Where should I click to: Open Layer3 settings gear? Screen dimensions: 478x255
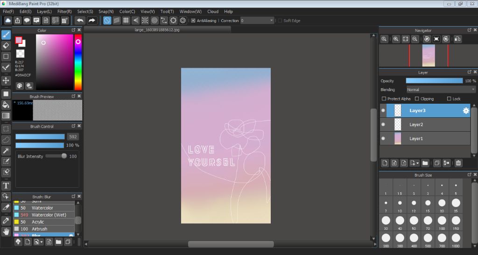pos(466,111)
